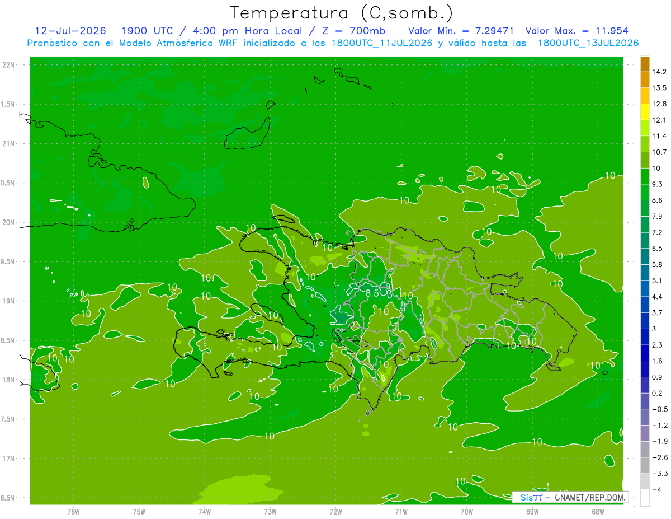
Task: Click the "5.8" legend value
Action: click(657, 264)
